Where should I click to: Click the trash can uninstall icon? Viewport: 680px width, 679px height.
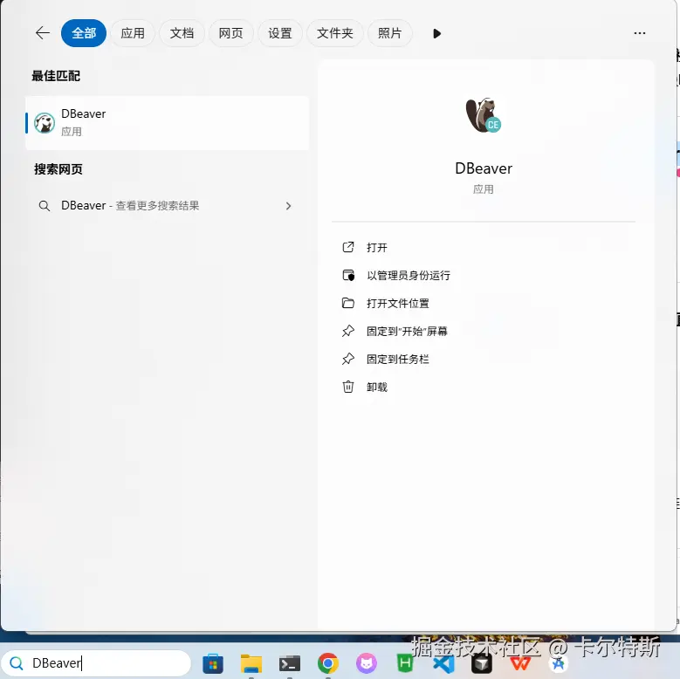[x=348, y=387]
